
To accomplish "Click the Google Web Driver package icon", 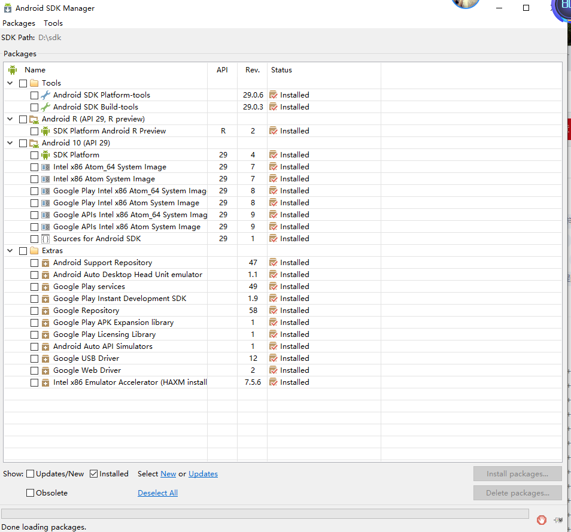I will (45, 371).
